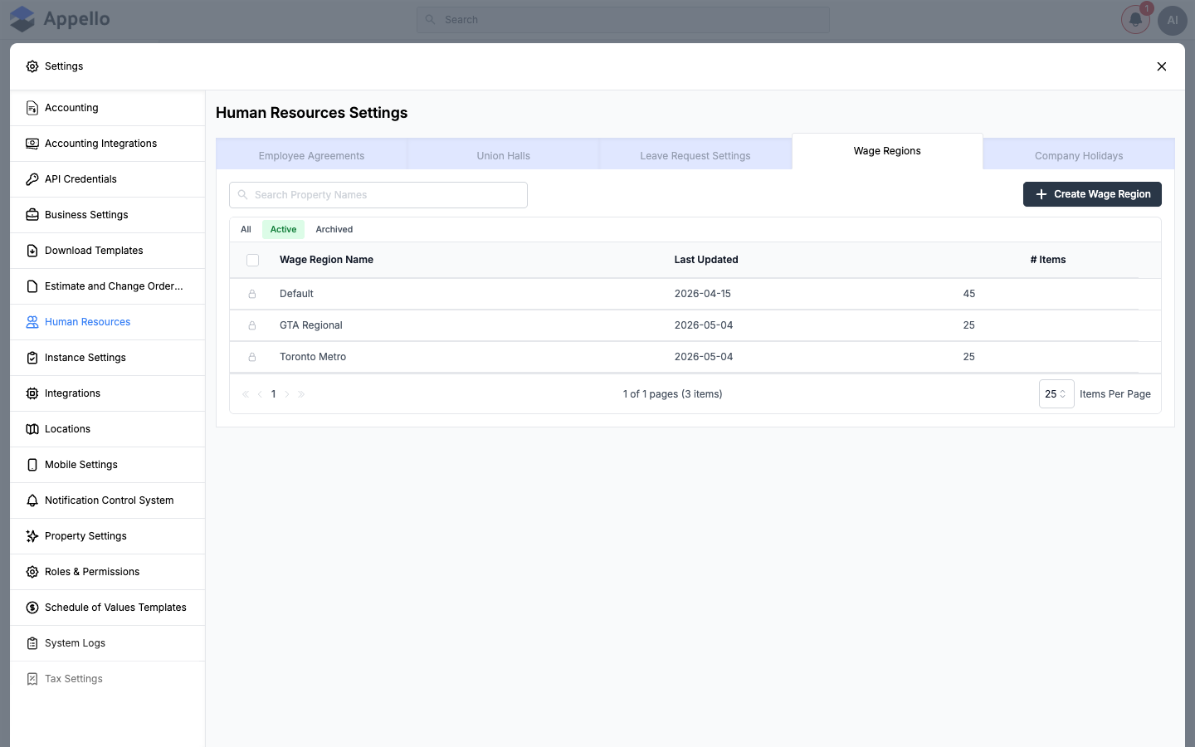Go to last page arrow

[301, 394]
